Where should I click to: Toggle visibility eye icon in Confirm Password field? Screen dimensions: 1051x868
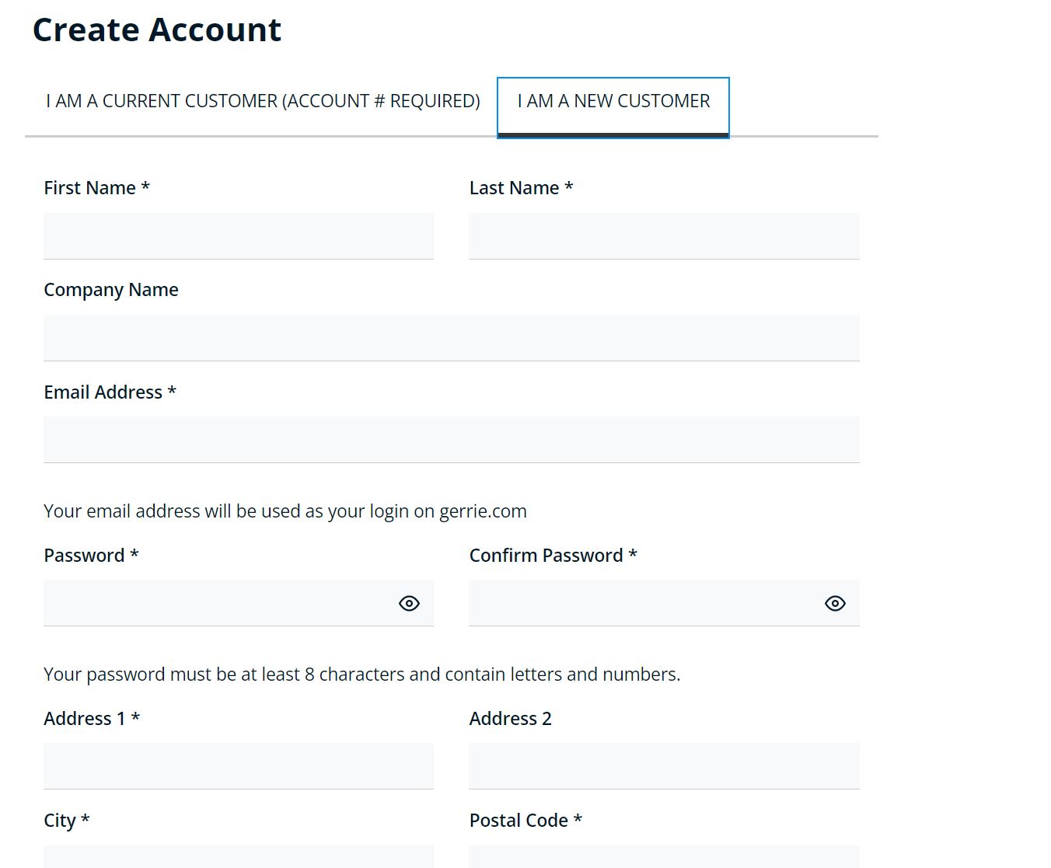835,603
